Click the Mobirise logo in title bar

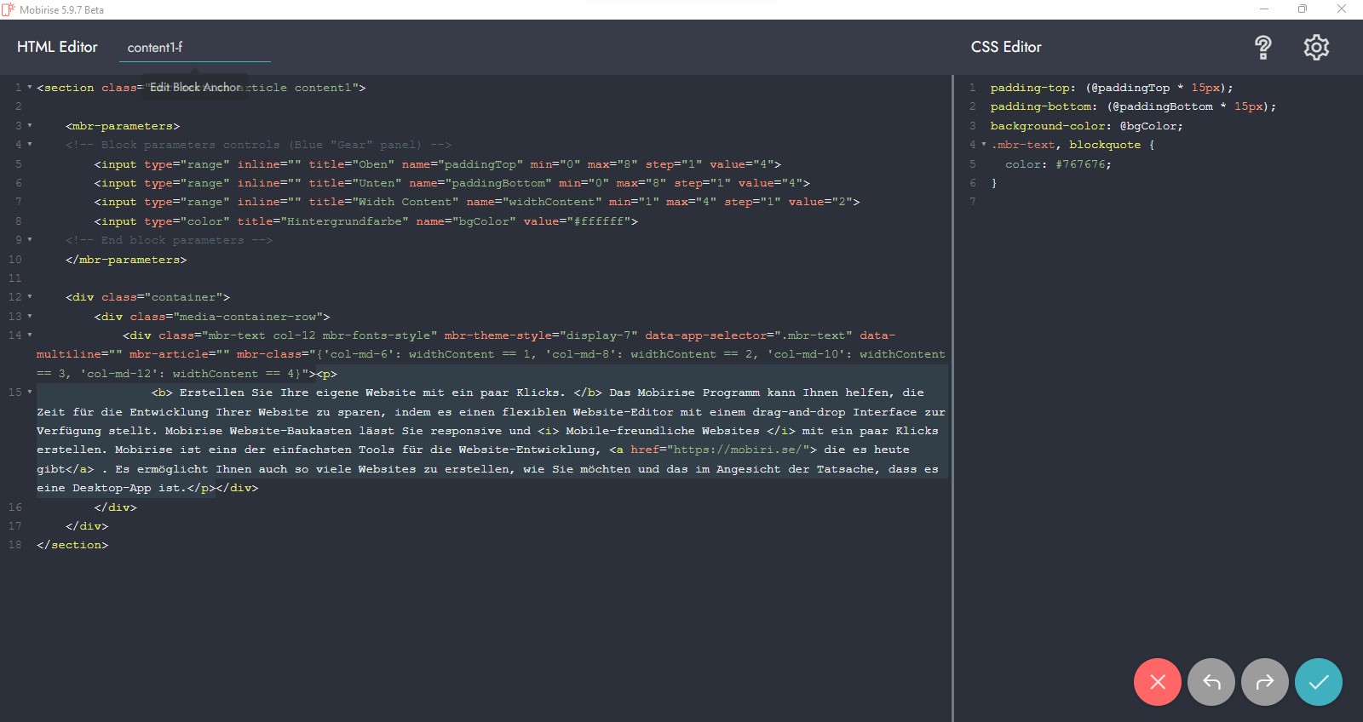(x=9, y=9)
